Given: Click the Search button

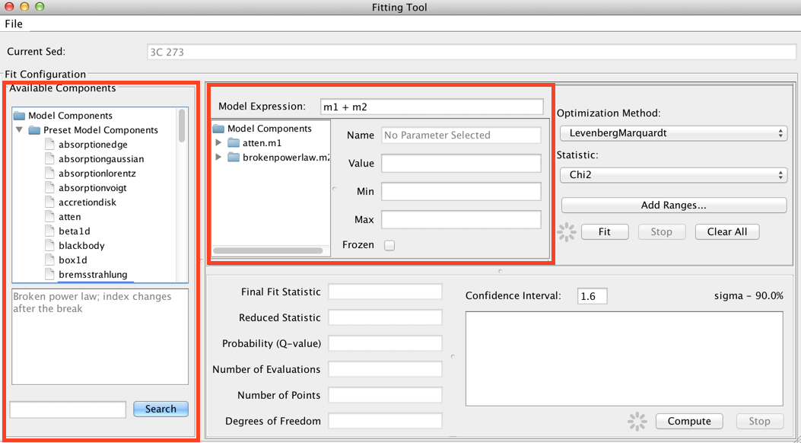Looking at the screenshot, I should pyautogui.click(x=161, y=409).
